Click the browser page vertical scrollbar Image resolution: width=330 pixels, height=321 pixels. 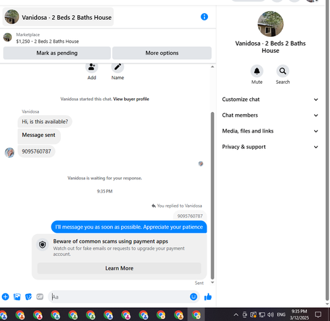[327, 150]
